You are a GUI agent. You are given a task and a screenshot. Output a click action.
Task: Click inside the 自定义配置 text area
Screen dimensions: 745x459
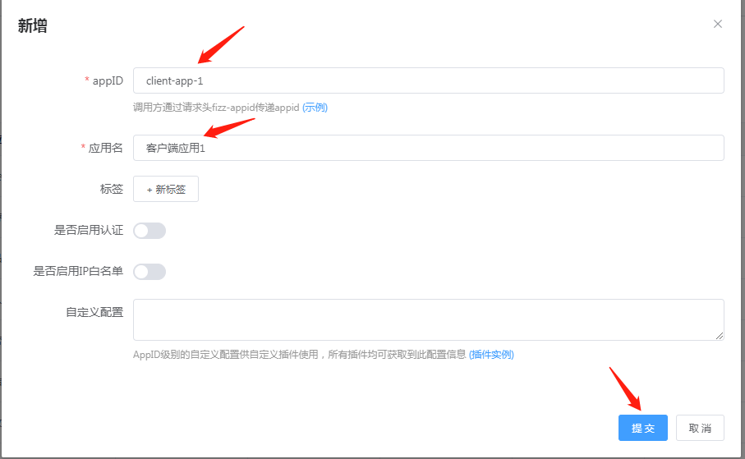coord(429,319)
